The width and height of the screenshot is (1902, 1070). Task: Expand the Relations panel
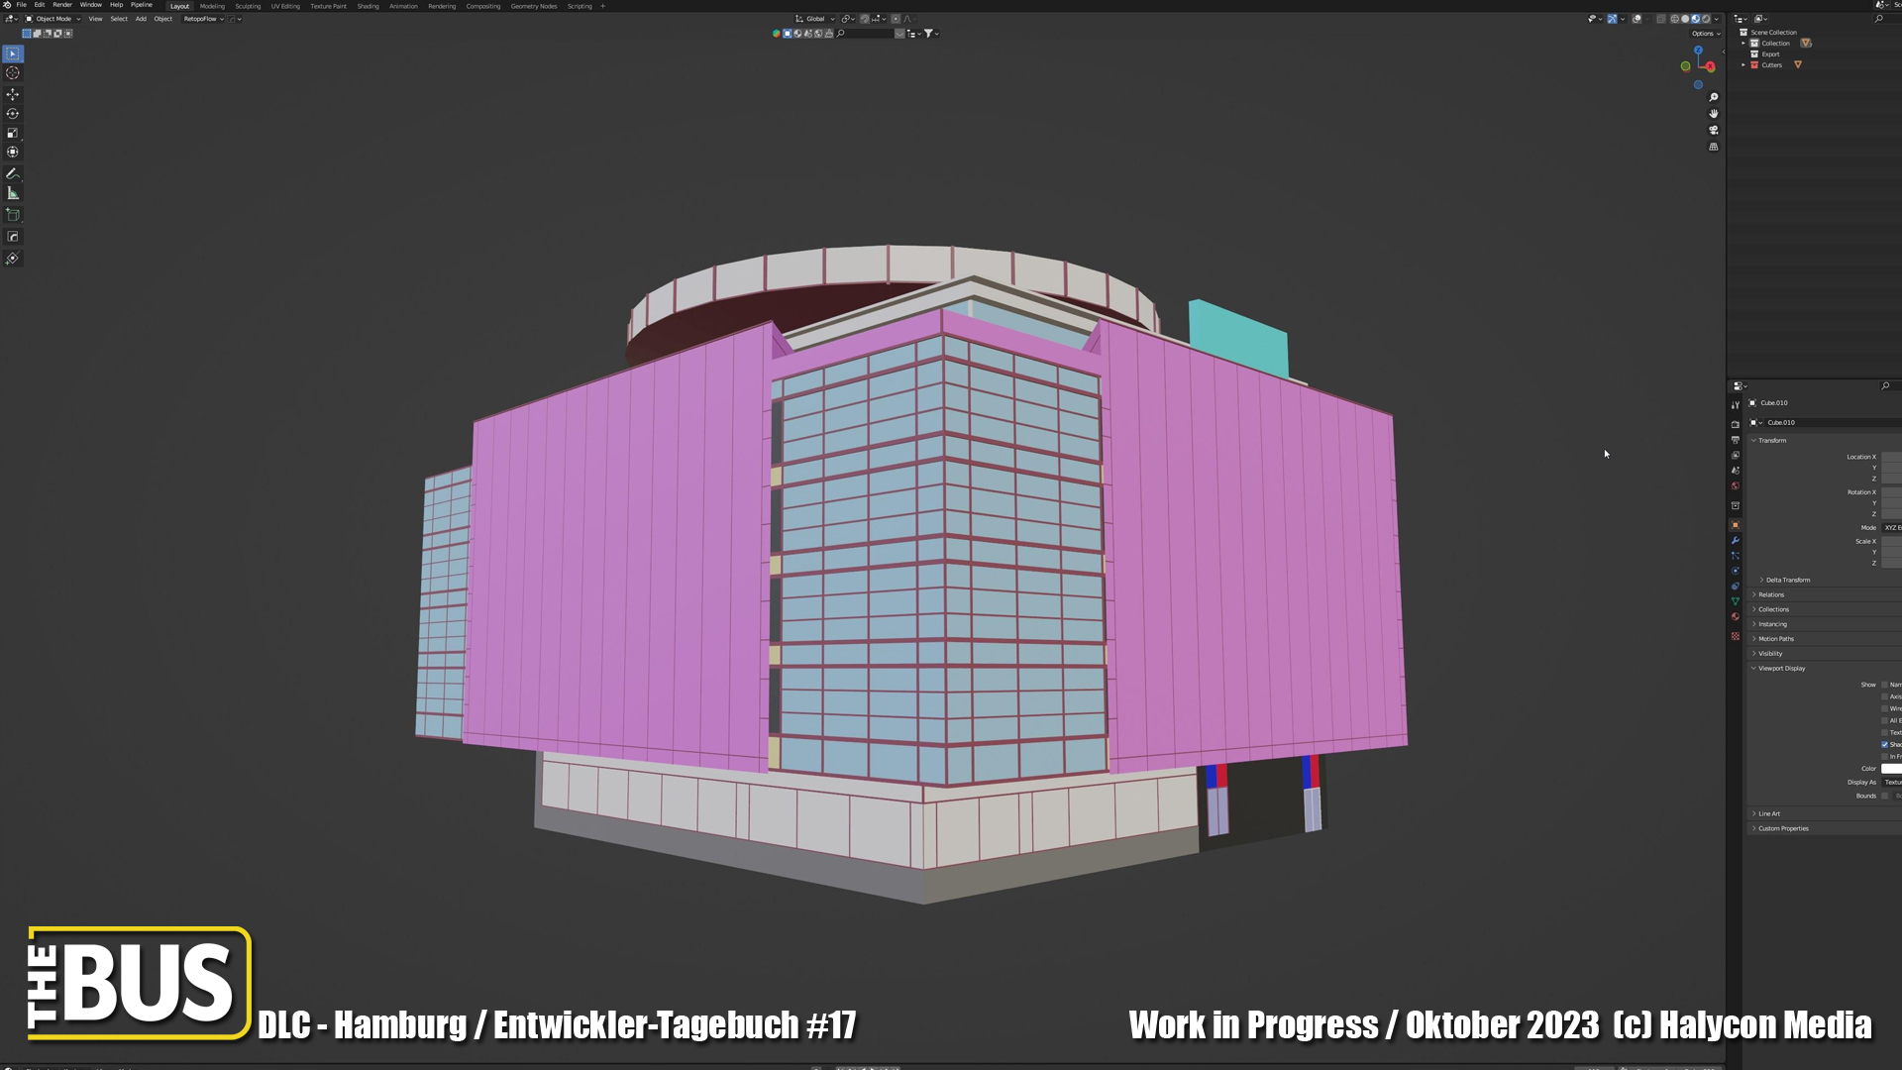click(1770, 594)
